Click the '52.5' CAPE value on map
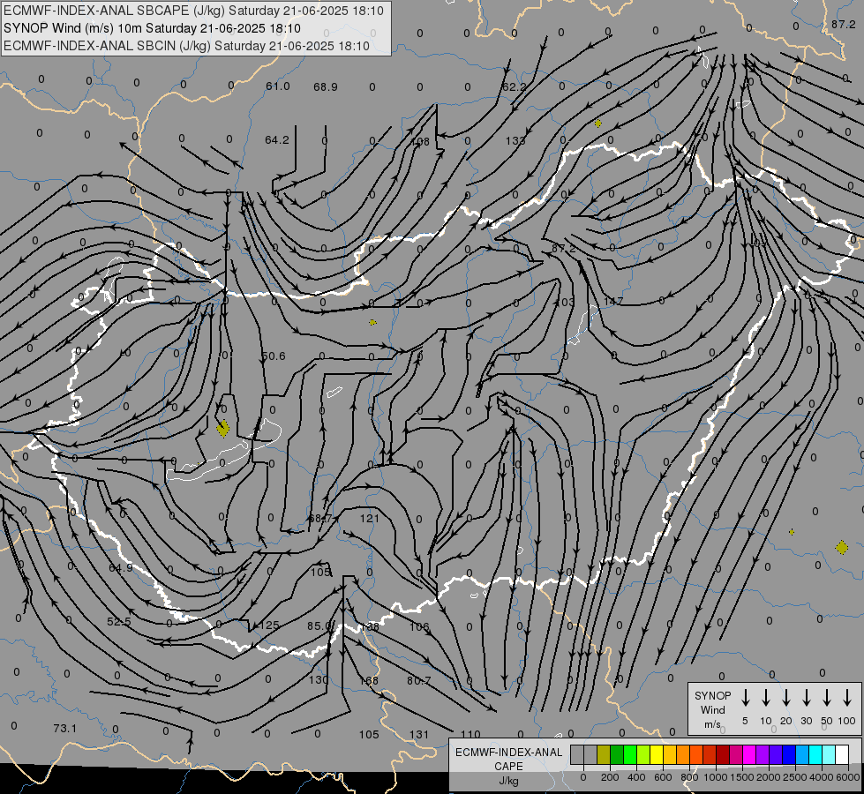This screenshot has height=794, width=864. 119,622
